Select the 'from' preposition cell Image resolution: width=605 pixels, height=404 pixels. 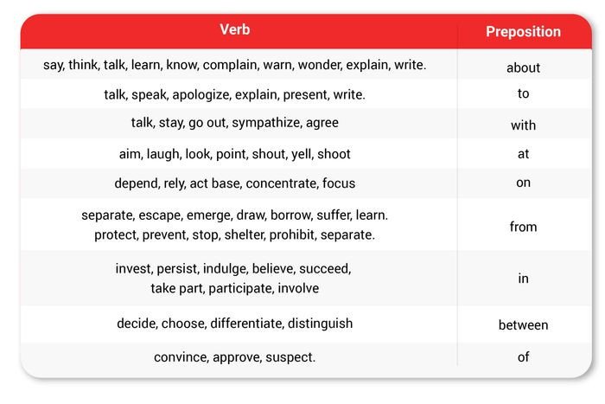(x=523, y=227)
